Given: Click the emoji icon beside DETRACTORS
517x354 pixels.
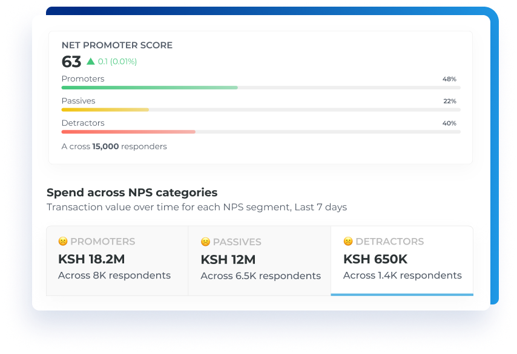Looking at the screenshot, I should click(348, 241).
